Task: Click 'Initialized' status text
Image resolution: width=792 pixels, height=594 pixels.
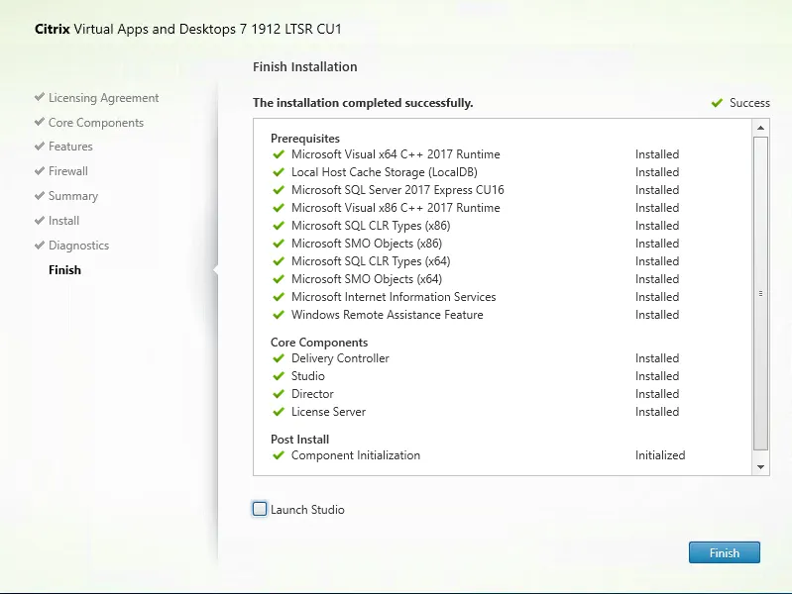Action: click(x=660, y=455)
